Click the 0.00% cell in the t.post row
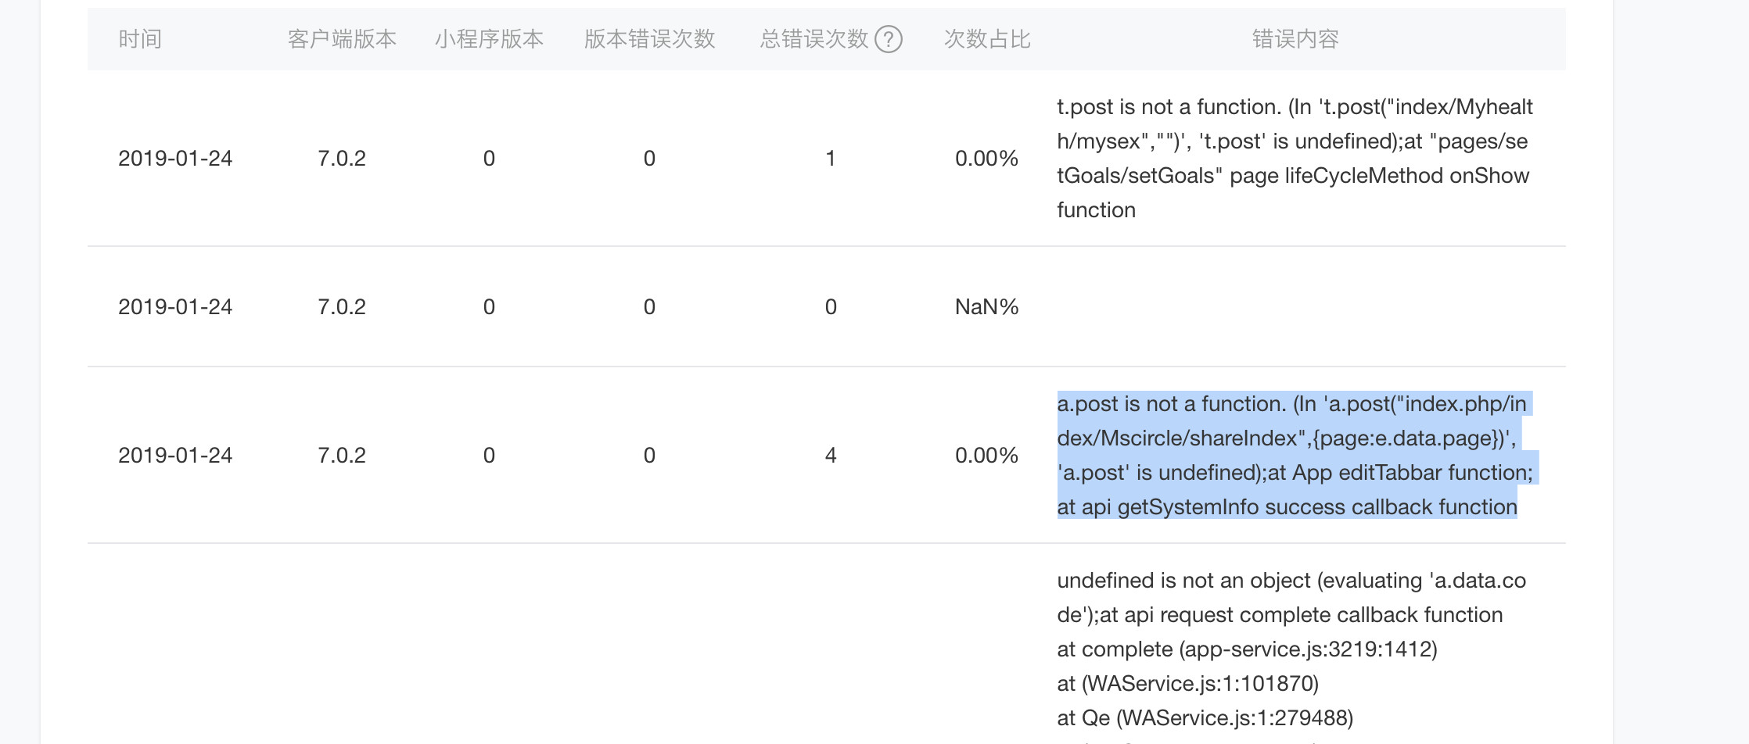The width and height of the screenshot is (1749, 744). pyautogui.click(x=986, y=159)
